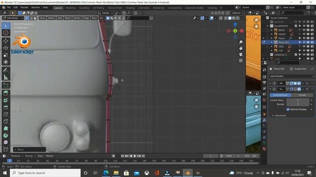Expand the Advanced subdivision section
This screenshot has width=316, height=177.
click(x=279, y=116)
